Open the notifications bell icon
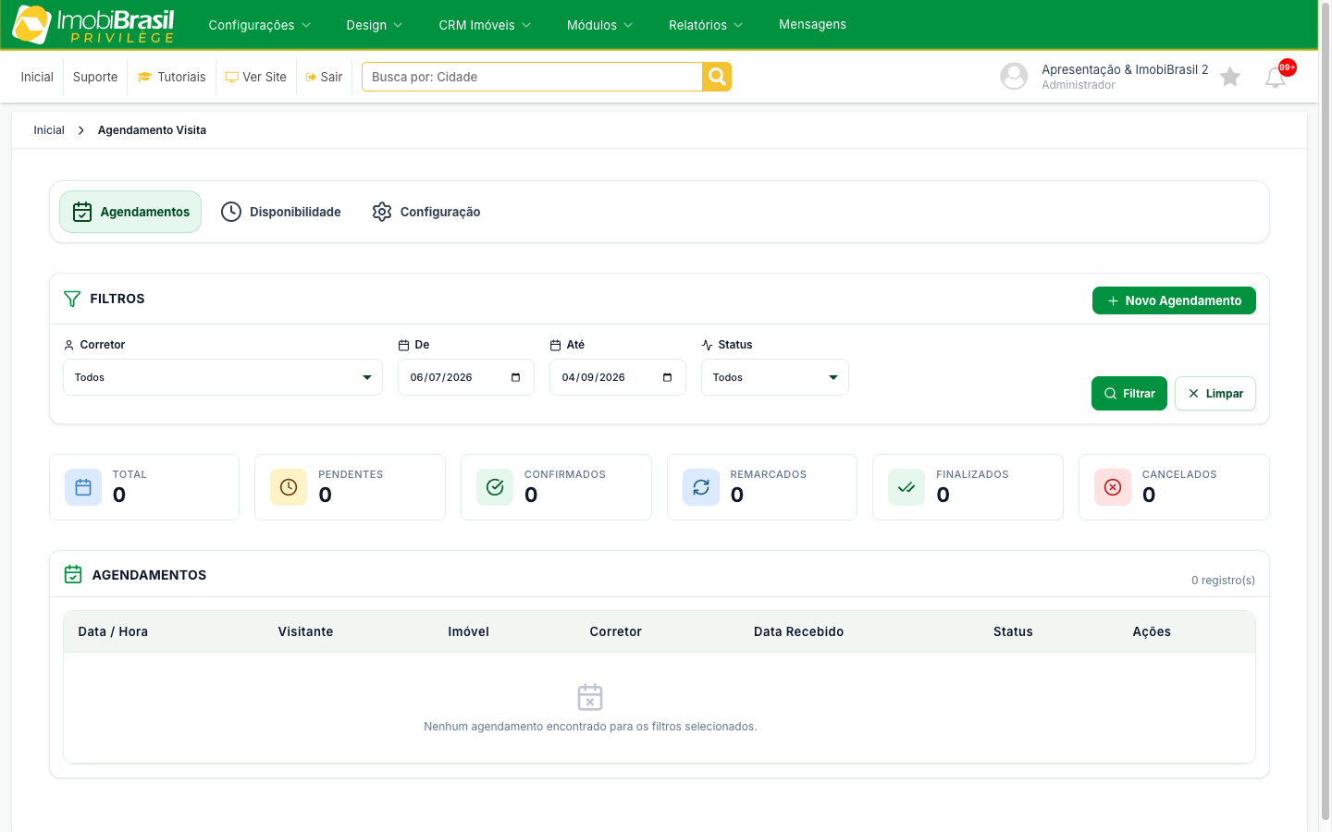1332x832 pixels. tap(1275, 78)
